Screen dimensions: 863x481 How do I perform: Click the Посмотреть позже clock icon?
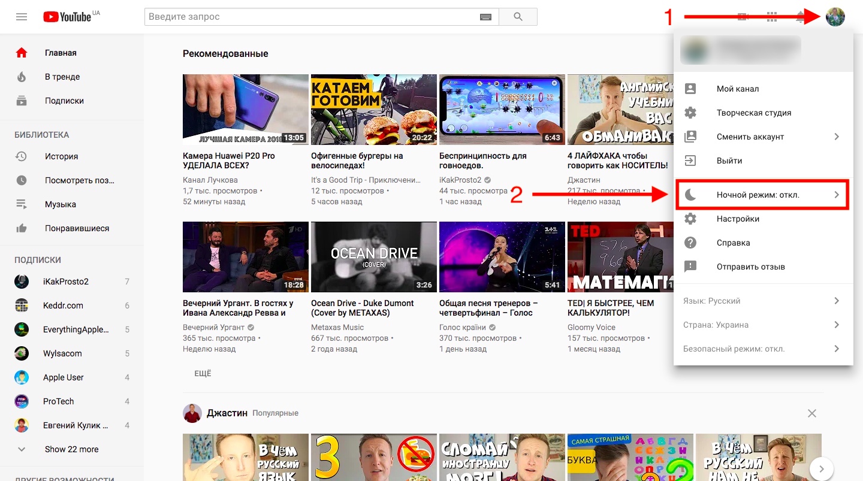(x=22, y=180)
